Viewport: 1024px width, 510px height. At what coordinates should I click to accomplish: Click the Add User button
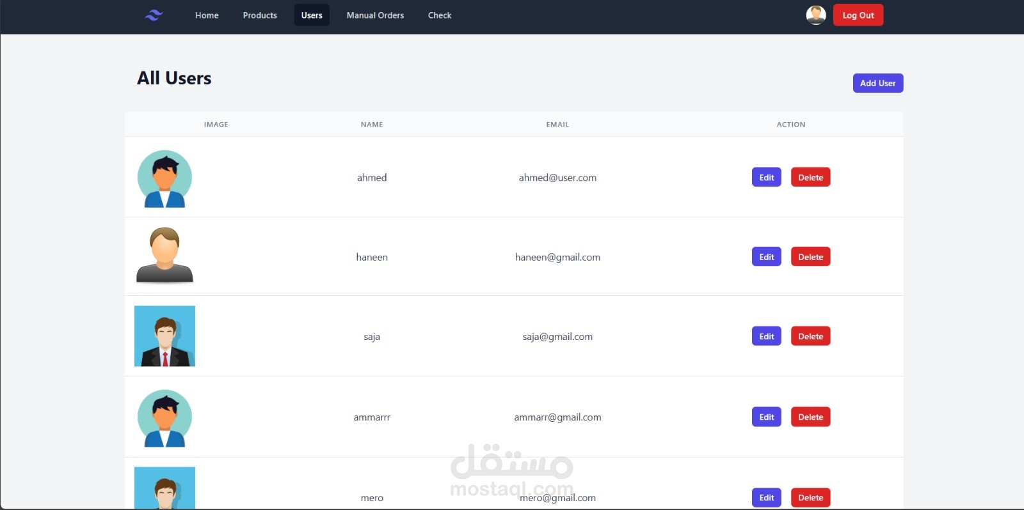(878, 83)
